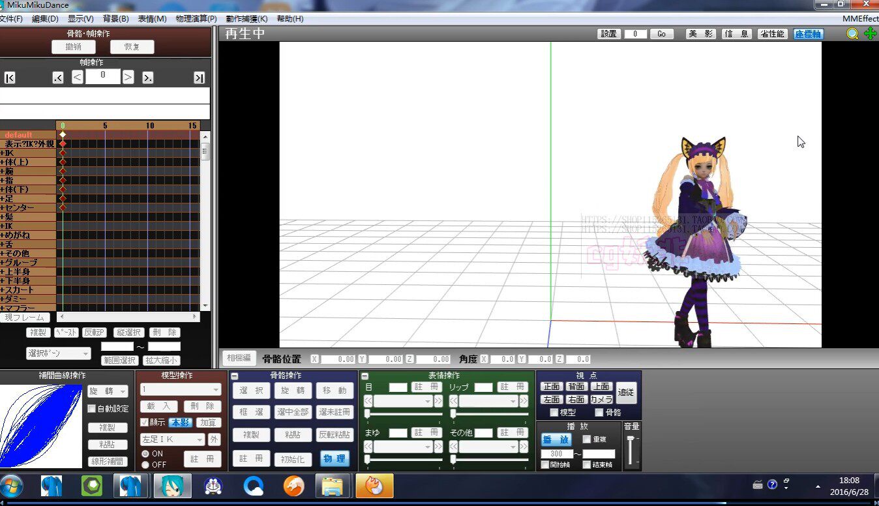Image resolution: width=879 pixels, height=506 pixels.
Task: Click the 線形補間 button
Action: [x=108, y=462]
